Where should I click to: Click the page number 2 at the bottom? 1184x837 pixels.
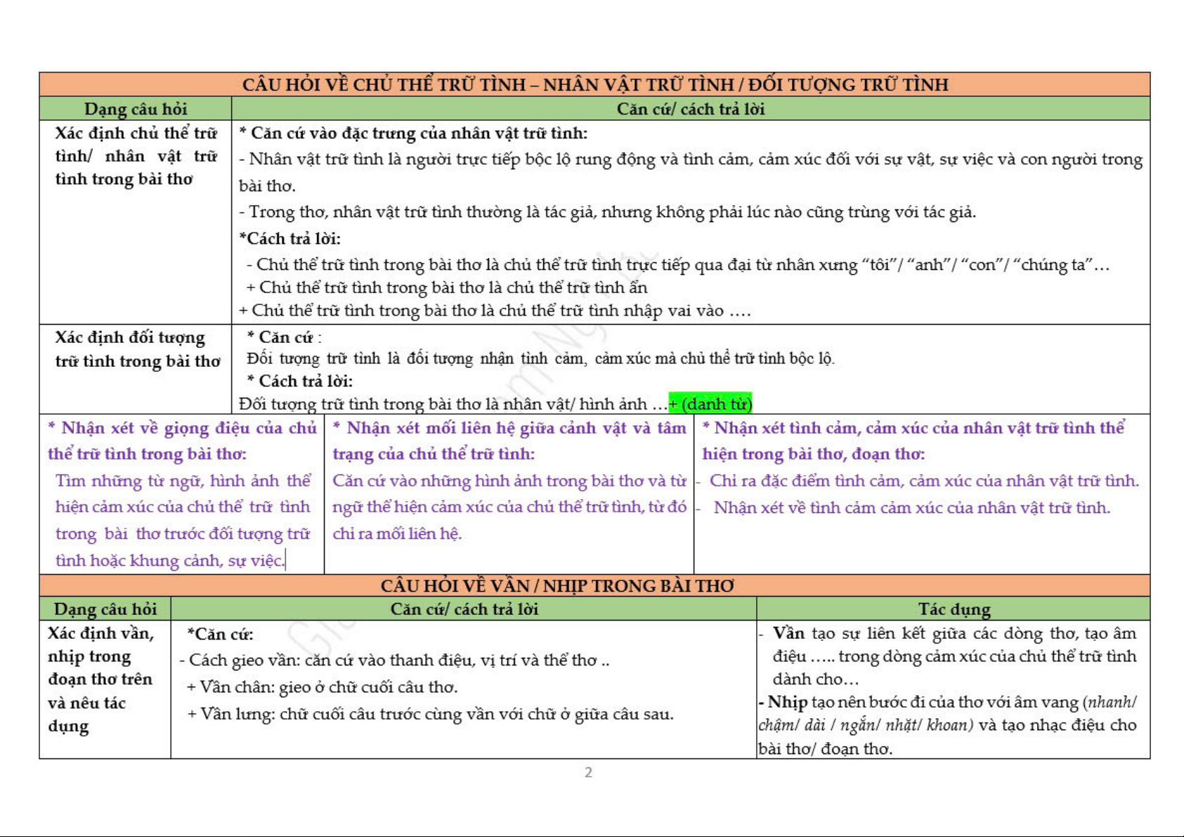pos(588,772)
